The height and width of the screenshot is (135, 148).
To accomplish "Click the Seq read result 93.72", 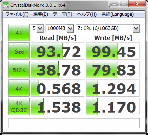I will click(58, 51).
